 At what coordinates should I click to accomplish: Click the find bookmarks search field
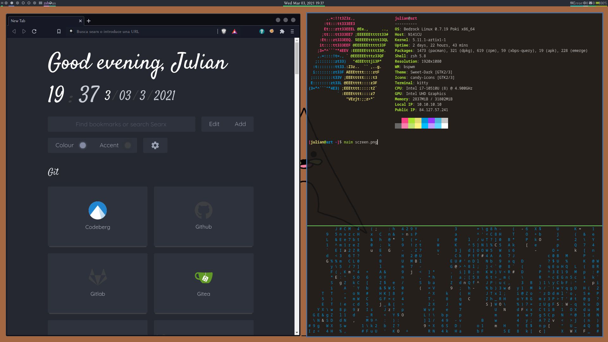(121, 124)
